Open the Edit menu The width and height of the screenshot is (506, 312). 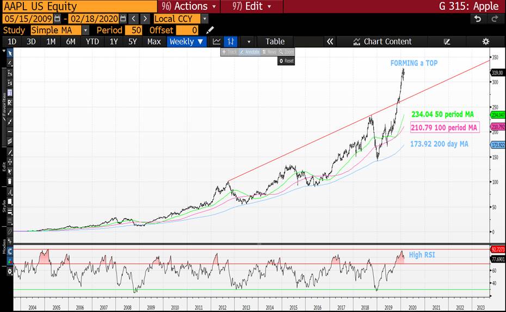[x=252, y=6]
